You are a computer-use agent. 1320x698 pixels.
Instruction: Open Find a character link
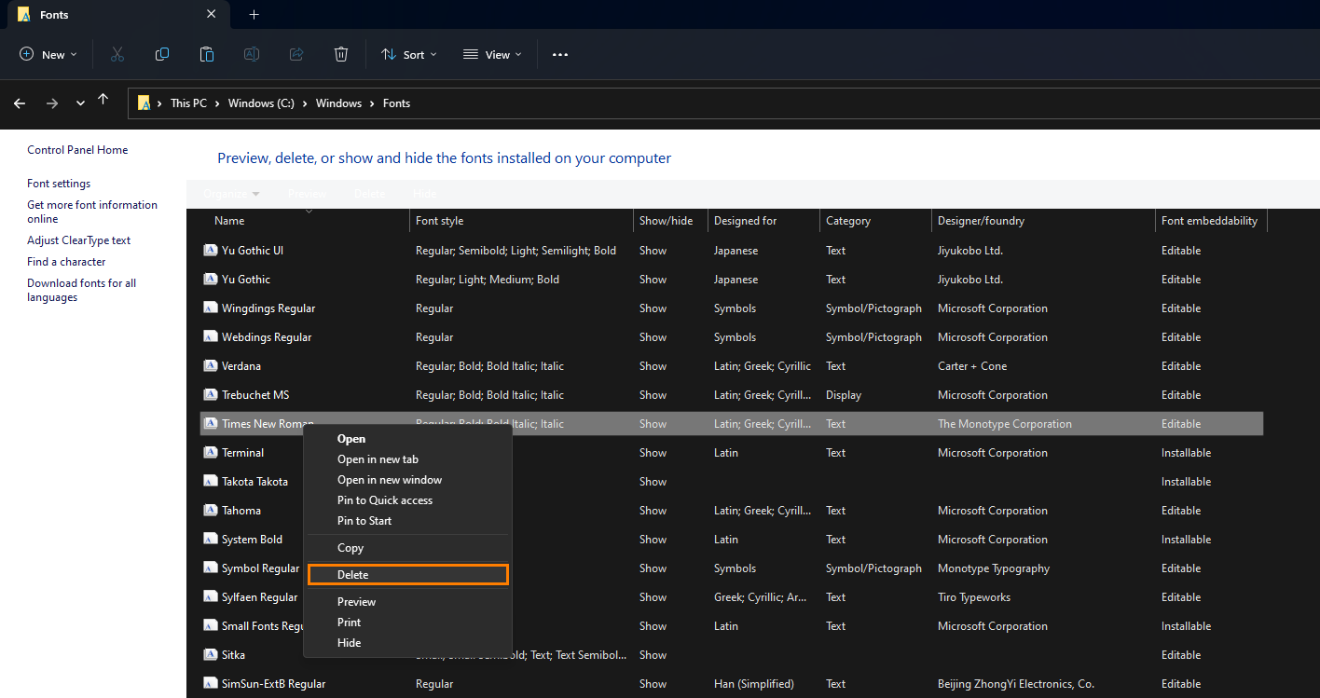[x=66, y=262]
